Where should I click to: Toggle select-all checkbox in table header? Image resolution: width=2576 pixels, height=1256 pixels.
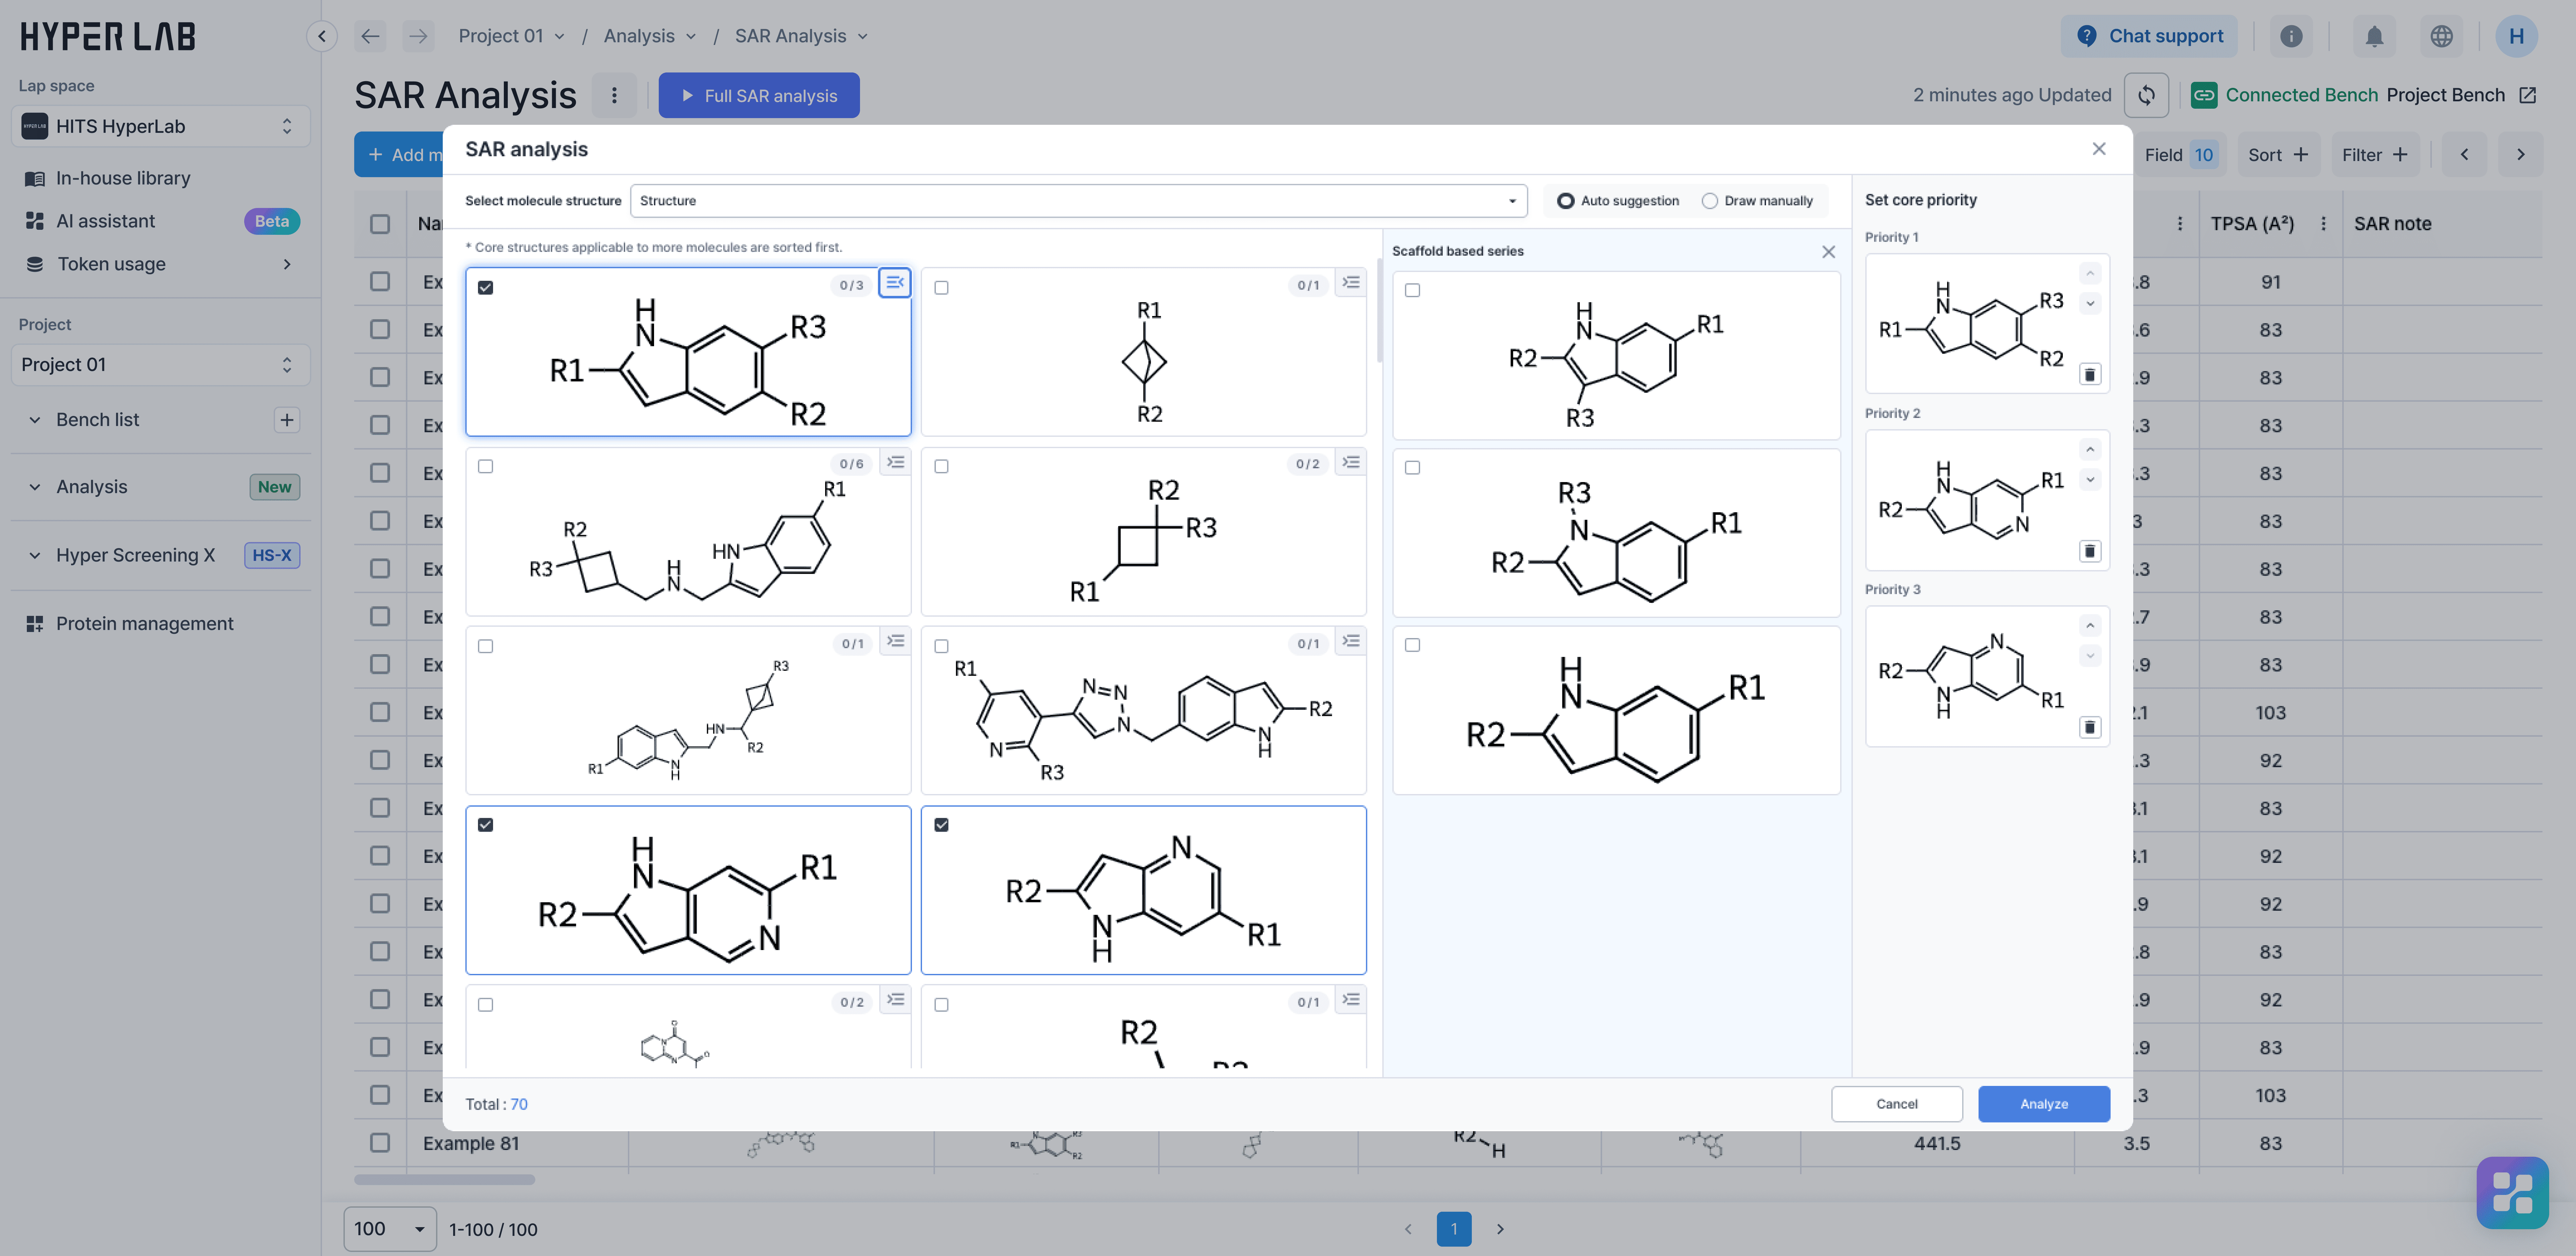[x=380, y=224]
